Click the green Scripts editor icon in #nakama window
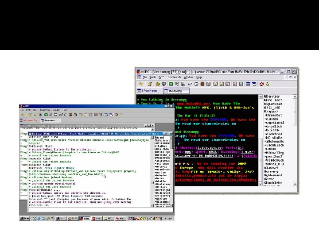319x239 pixels. tap(46, 115)
